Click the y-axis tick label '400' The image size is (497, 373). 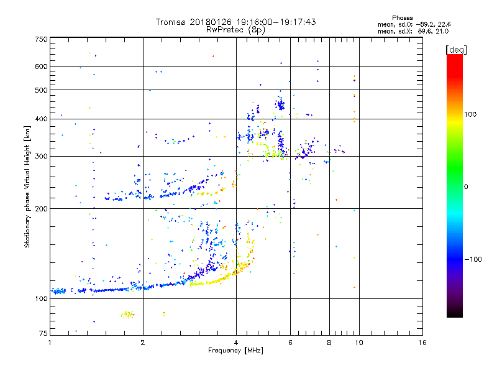click(x=41, y=119)
